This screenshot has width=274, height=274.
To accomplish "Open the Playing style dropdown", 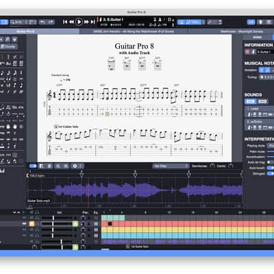I will point(271,145).
